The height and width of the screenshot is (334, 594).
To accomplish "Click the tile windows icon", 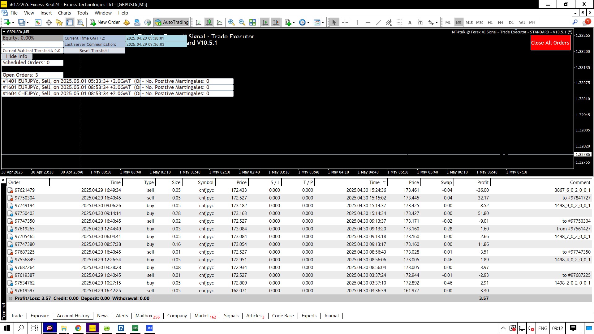I will coord(253,22).
